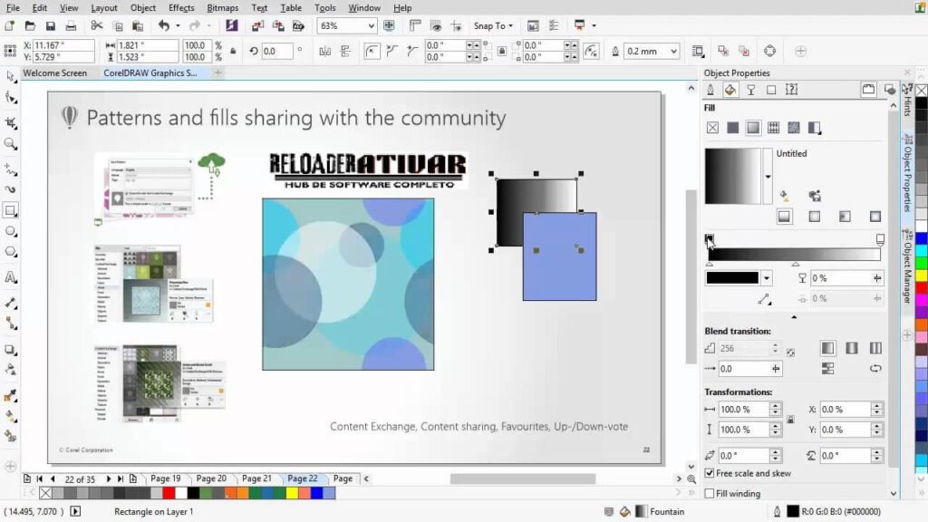Select the Pick tool in toolbox
Viewport: 928px width, 522px height.
(11, 76)
